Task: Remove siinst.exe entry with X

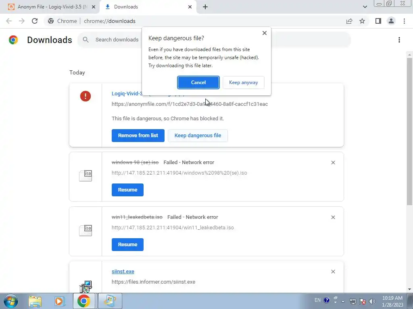Action: point(333,272)
